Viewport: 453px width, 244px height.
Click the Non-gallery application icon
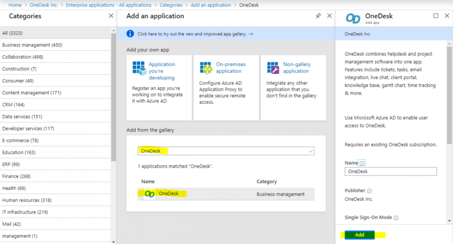(273, 68)
